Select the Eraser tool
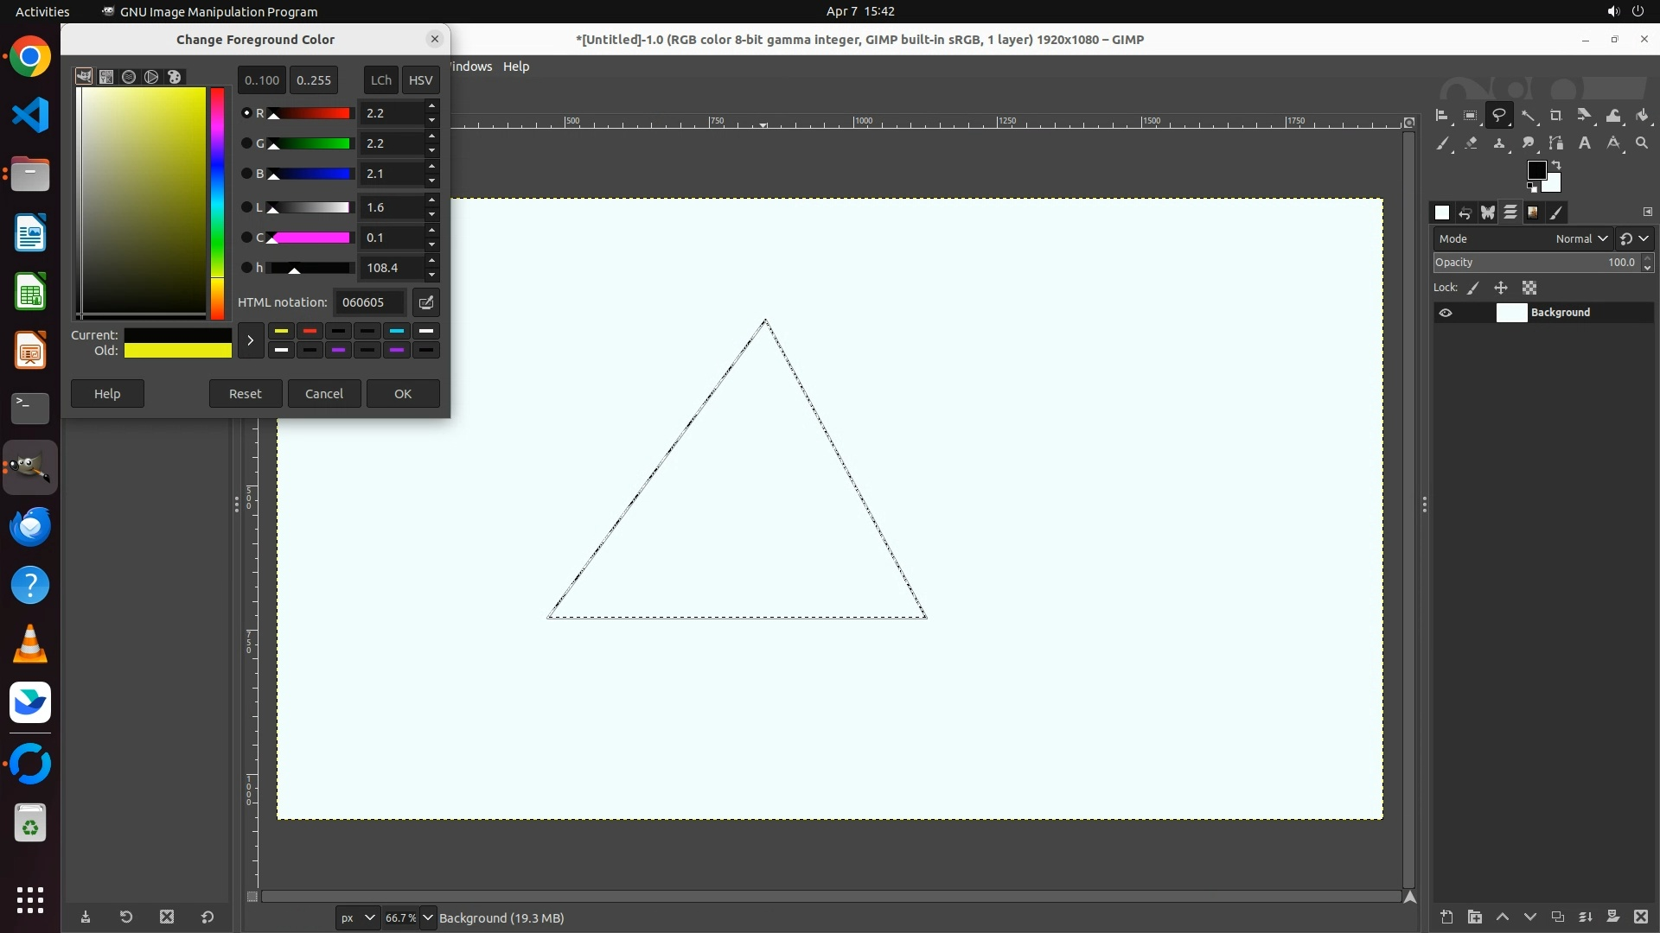 pyautogui.click(x=1471, y=143)
